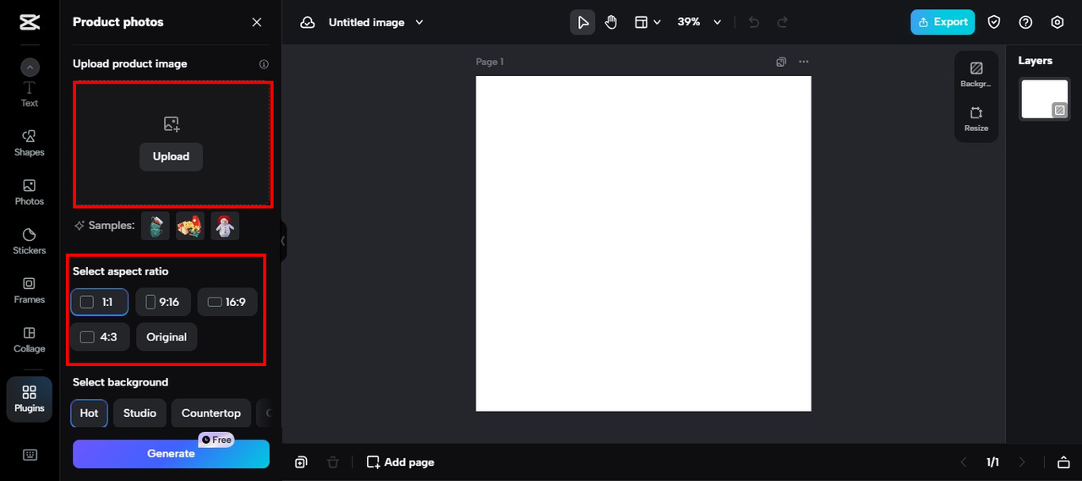Click the bottom-right pages panel icon
1082x481 pixels.
(1063, 462)
